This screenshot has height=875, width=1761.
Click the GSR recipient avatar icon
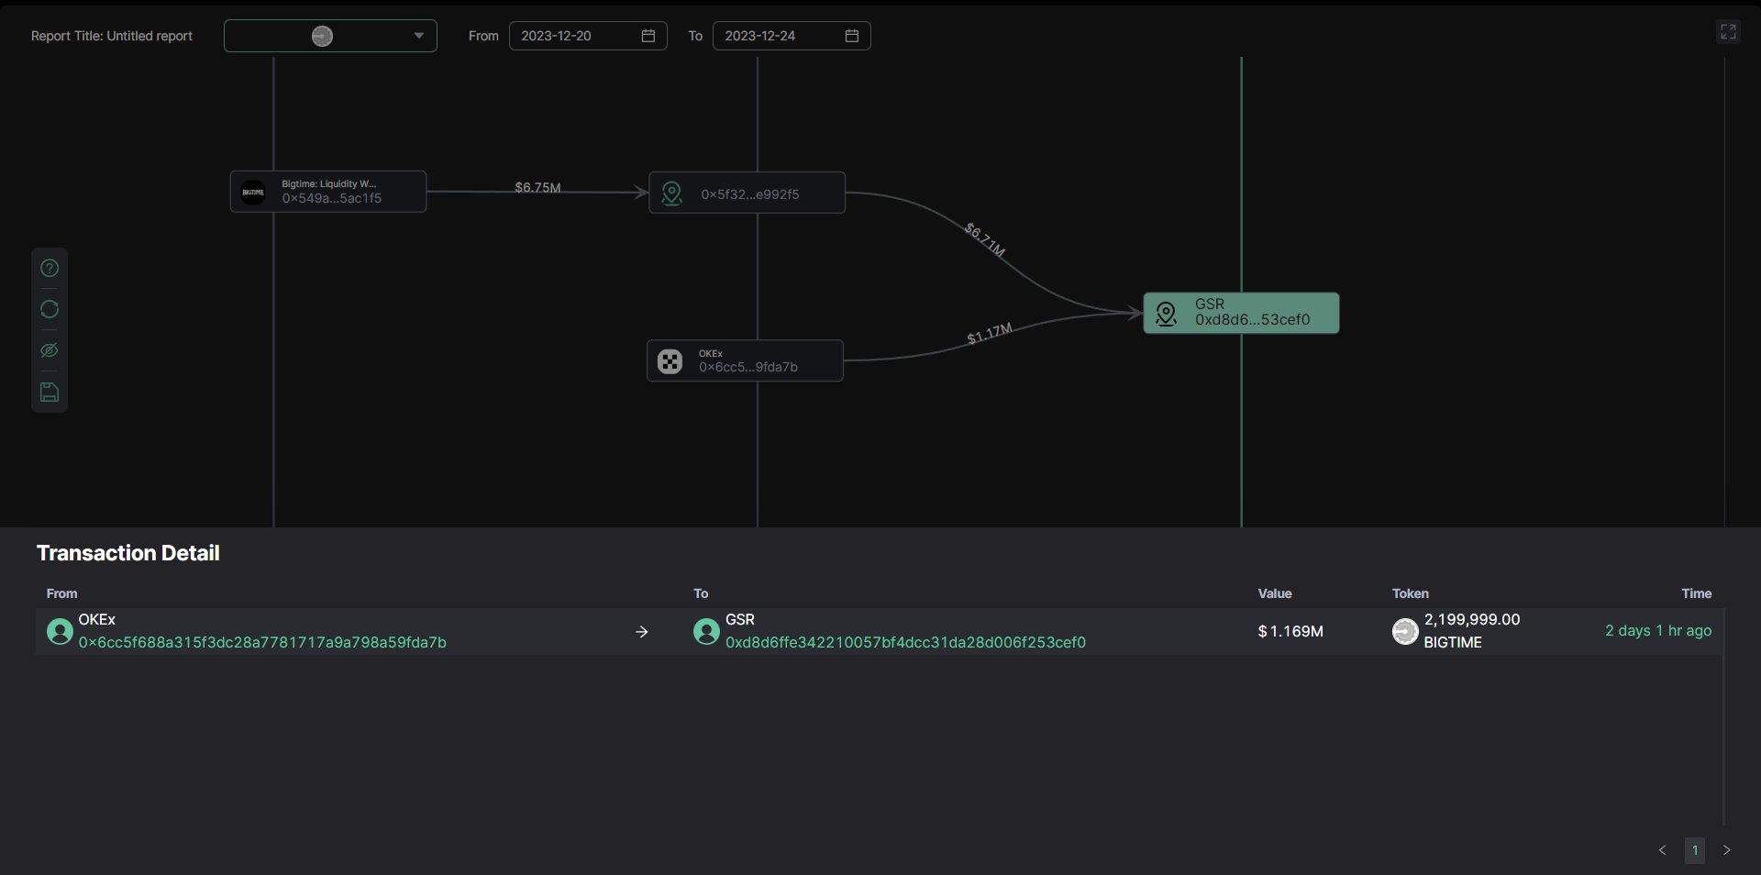point(706,631)
